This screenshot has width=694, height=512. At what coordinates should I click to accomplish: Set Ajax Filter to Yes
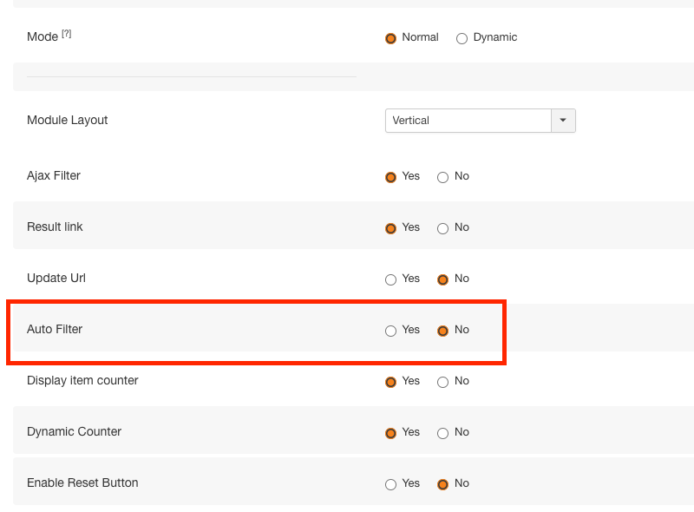coord(390,177)
